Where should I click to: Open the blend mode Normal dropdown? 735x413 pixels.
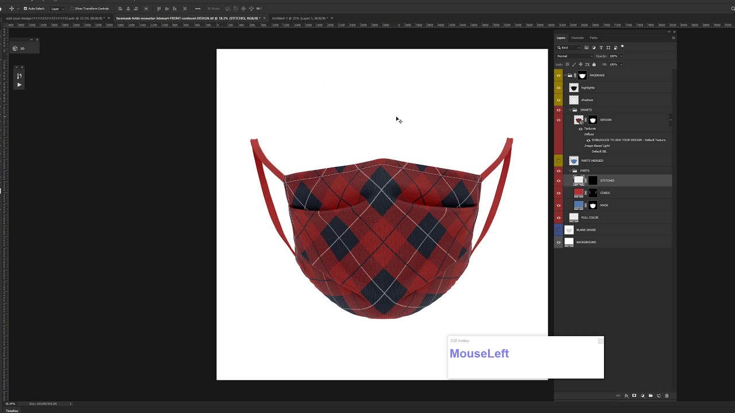coord(574,56)
